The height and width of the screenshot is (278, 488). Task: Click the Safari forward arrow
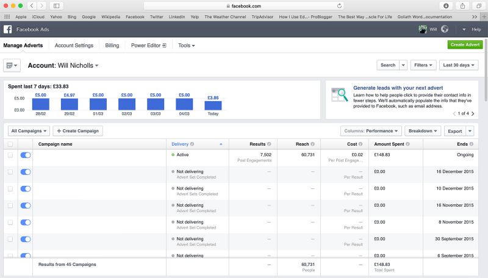click(x=41, y=5)
